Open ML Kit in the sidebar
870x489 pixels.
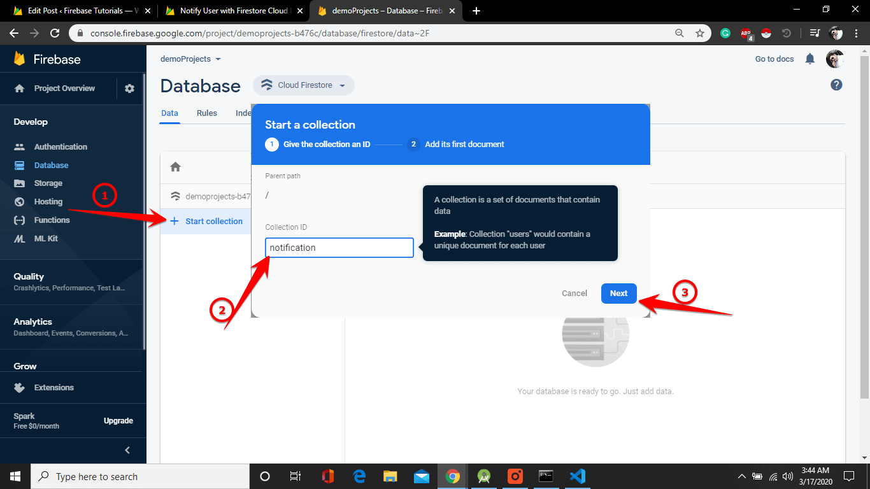(46, 239)
